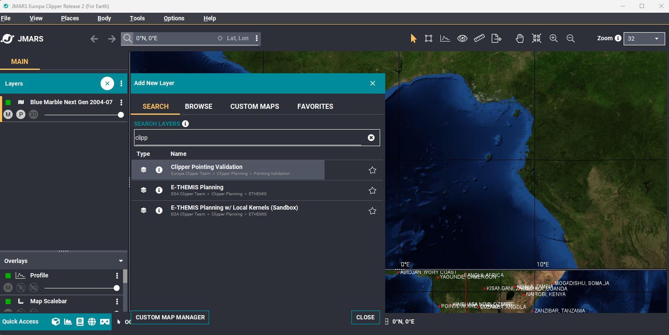Open the Options menu
The height and width of the screenshot is (335, 669).
174,18
